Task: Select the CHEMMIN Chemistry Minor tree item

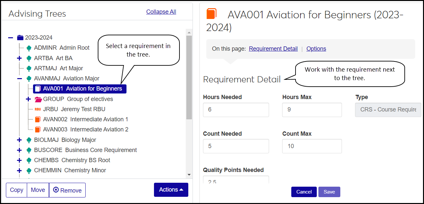Action: pyautogui.click(x=70, y=170)
